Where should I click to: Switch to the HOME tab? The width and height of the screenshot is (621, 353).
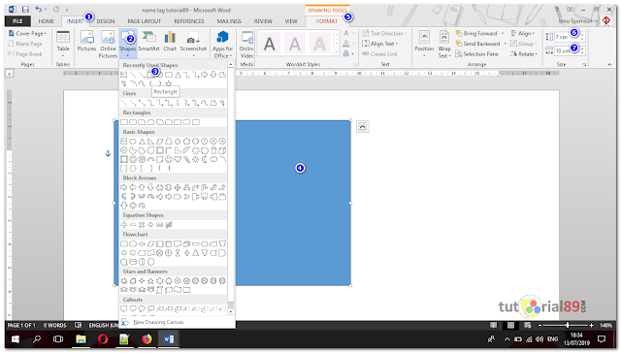coord(46,21)
